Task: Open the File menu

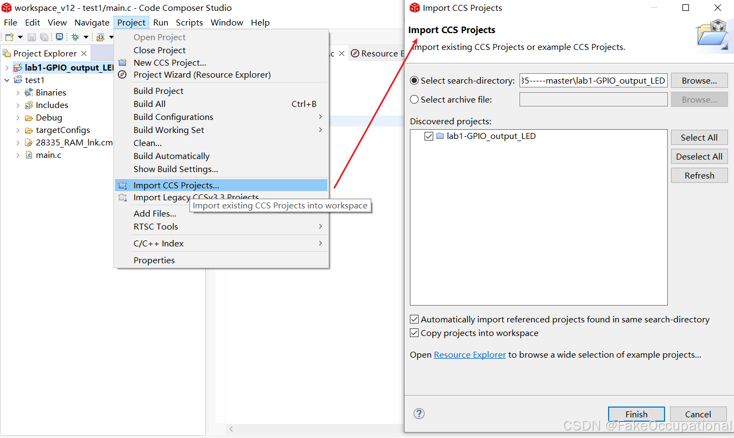Action: point(10,22)
